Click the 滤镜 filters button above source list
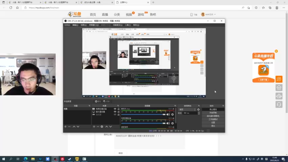This screenshot has width=288, height=162. 106,102
